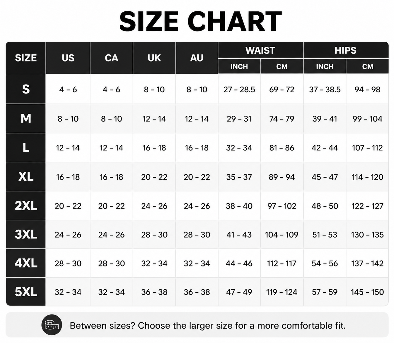Click the M row hips cell 99 - 104
Image resolution: width=394 pixels, height=343 pixels.
click(367, 119)
